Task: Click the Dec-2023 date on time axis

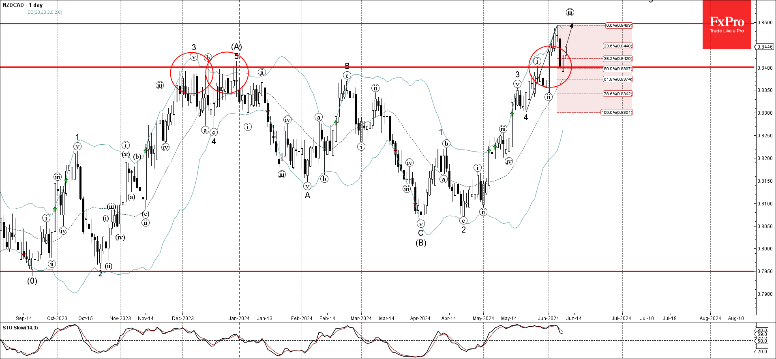Action: click(183, 318)
